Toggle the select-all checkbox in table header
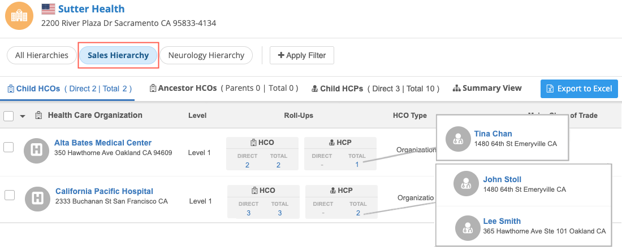The image size is (622, 247). point(8,116)
